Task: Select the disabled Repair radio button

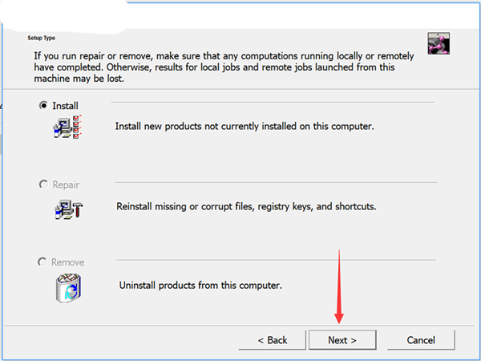Action: click(42, 185)
